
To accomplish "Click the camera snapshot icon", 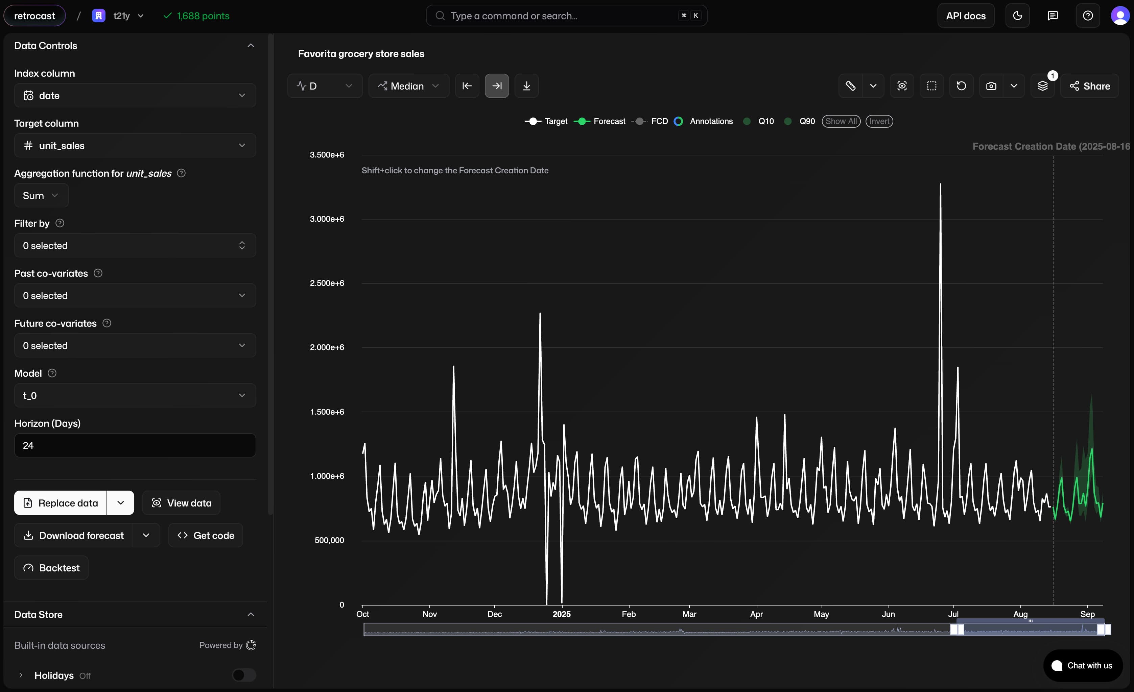I will [991, 86].
